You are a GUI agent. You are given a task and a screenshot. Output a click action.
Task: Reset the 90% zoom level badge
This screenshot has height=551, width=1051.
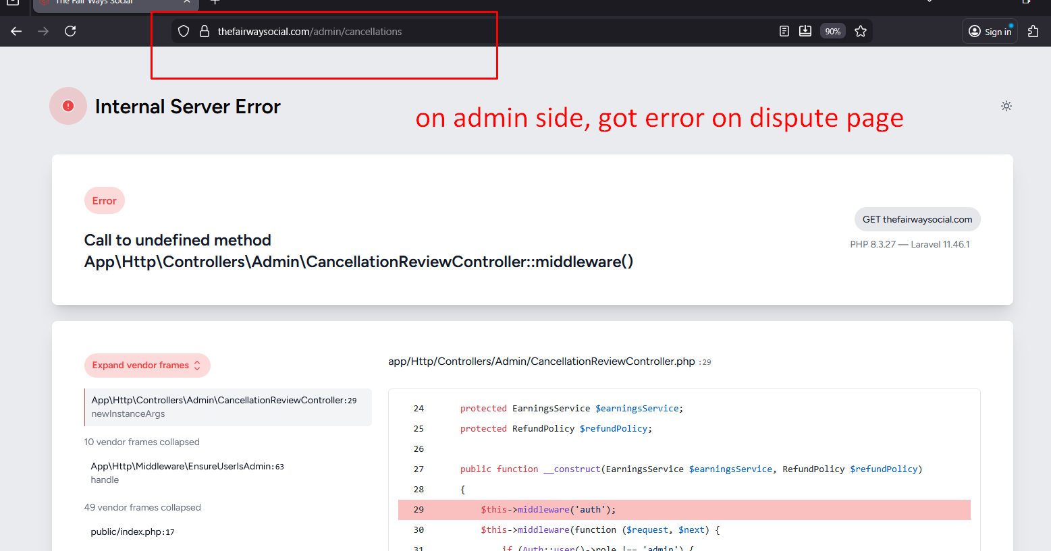click(832, 32)
